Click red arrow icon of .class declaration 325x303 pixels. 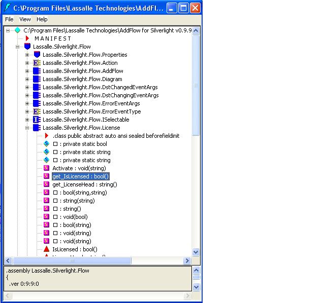47,136
